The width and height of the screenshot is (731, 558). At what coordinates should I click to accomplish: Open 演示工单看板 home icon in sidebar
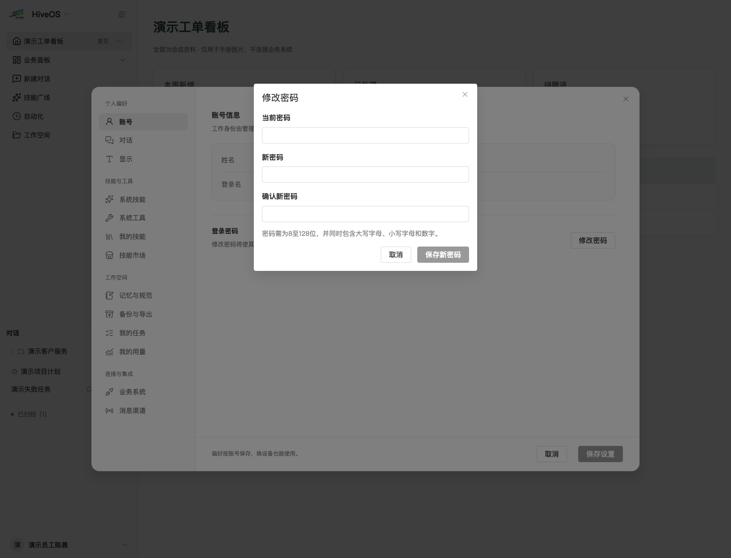tap(17, 41)
